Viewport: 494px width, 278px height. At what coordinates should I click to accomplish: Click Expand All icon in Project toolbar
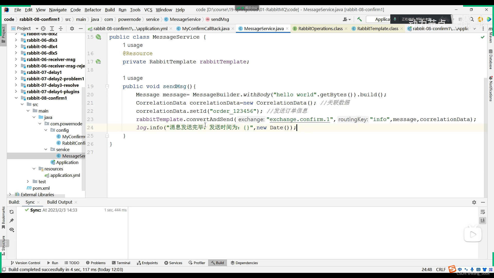tap(52, 29)
